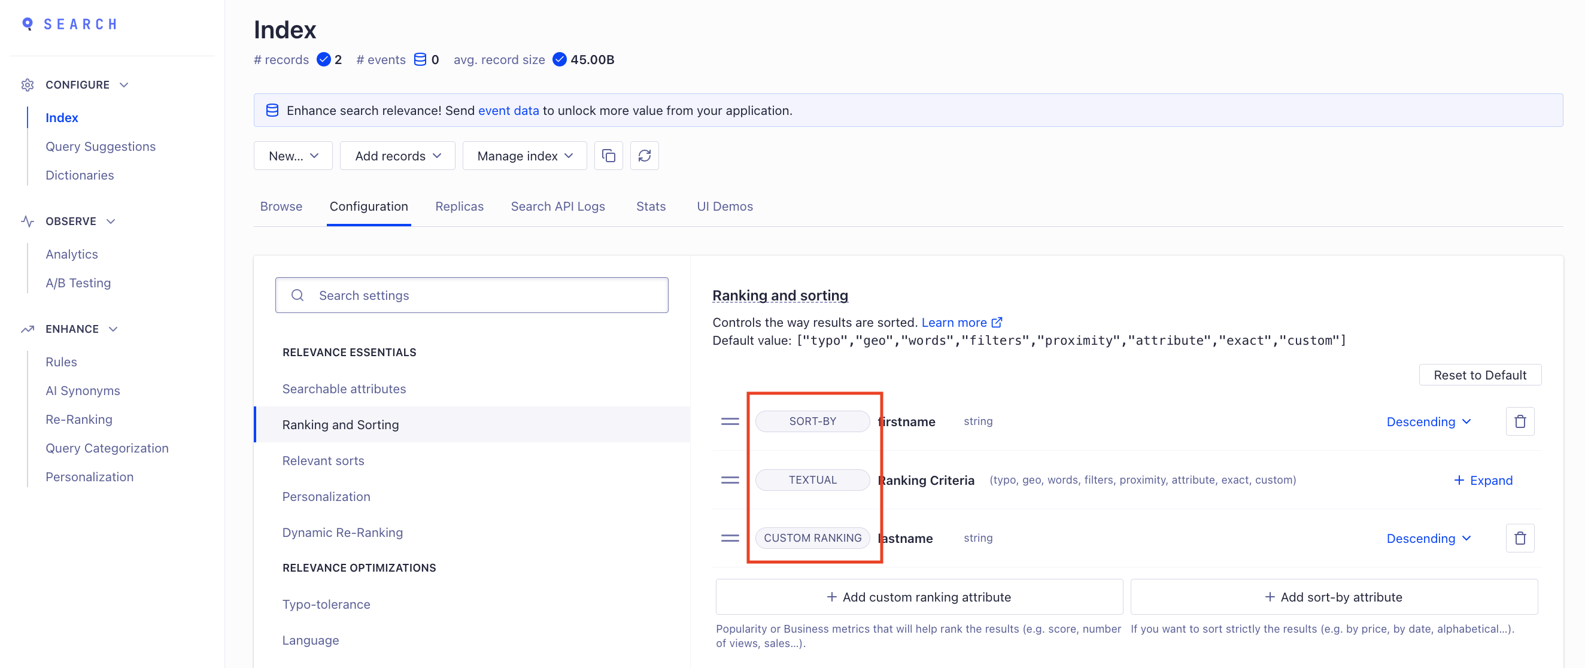
Task: Click the refresh index icon button
Action: coord(643,156)
